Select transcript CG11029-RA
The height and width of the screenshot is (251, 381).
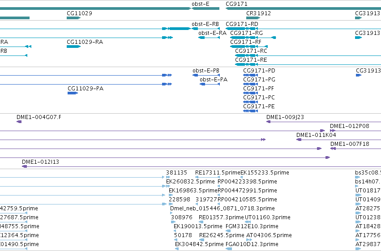73,47
